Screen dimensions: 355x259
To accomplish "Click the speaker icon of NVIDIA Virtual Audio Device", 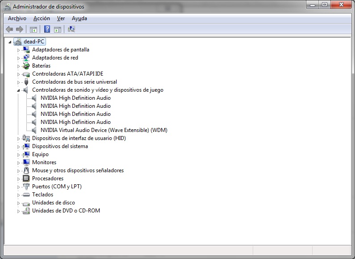I will pyautogui.click(x=34, y=130).
